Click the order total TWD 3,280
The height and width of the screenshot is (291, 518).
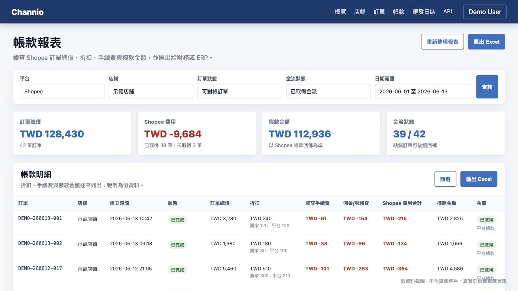[x=223, y=219]
